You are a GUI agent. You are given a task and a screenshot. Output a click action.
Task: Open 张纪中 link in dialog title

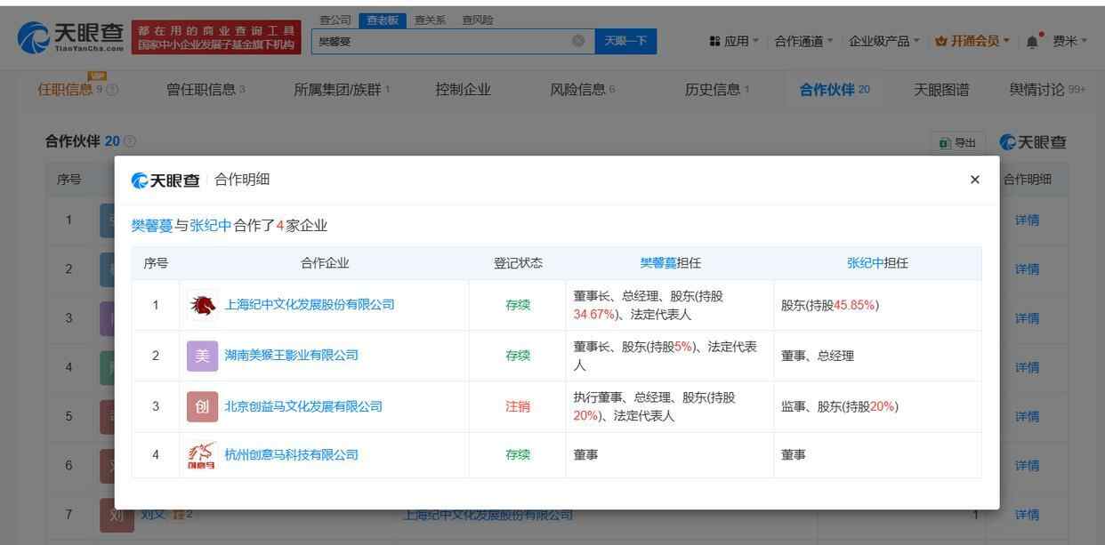click(210, 226)
